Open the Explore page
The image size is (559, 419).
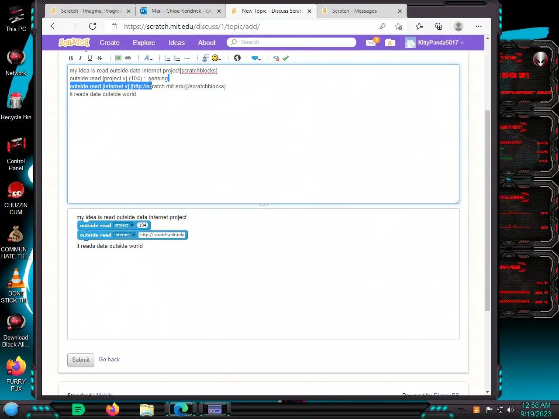[x=144, y=43]
